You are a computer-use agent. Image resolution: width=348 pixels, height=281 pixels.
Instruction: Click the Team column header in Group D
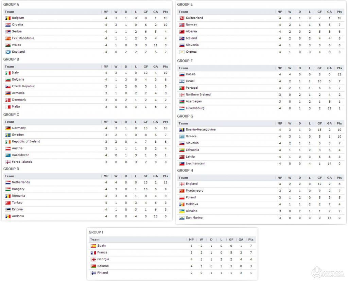10,176
